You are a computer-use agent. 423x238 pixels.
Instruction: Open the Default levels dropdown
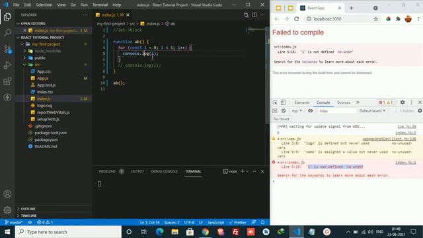pyautogui.click(x=372, y=111)
